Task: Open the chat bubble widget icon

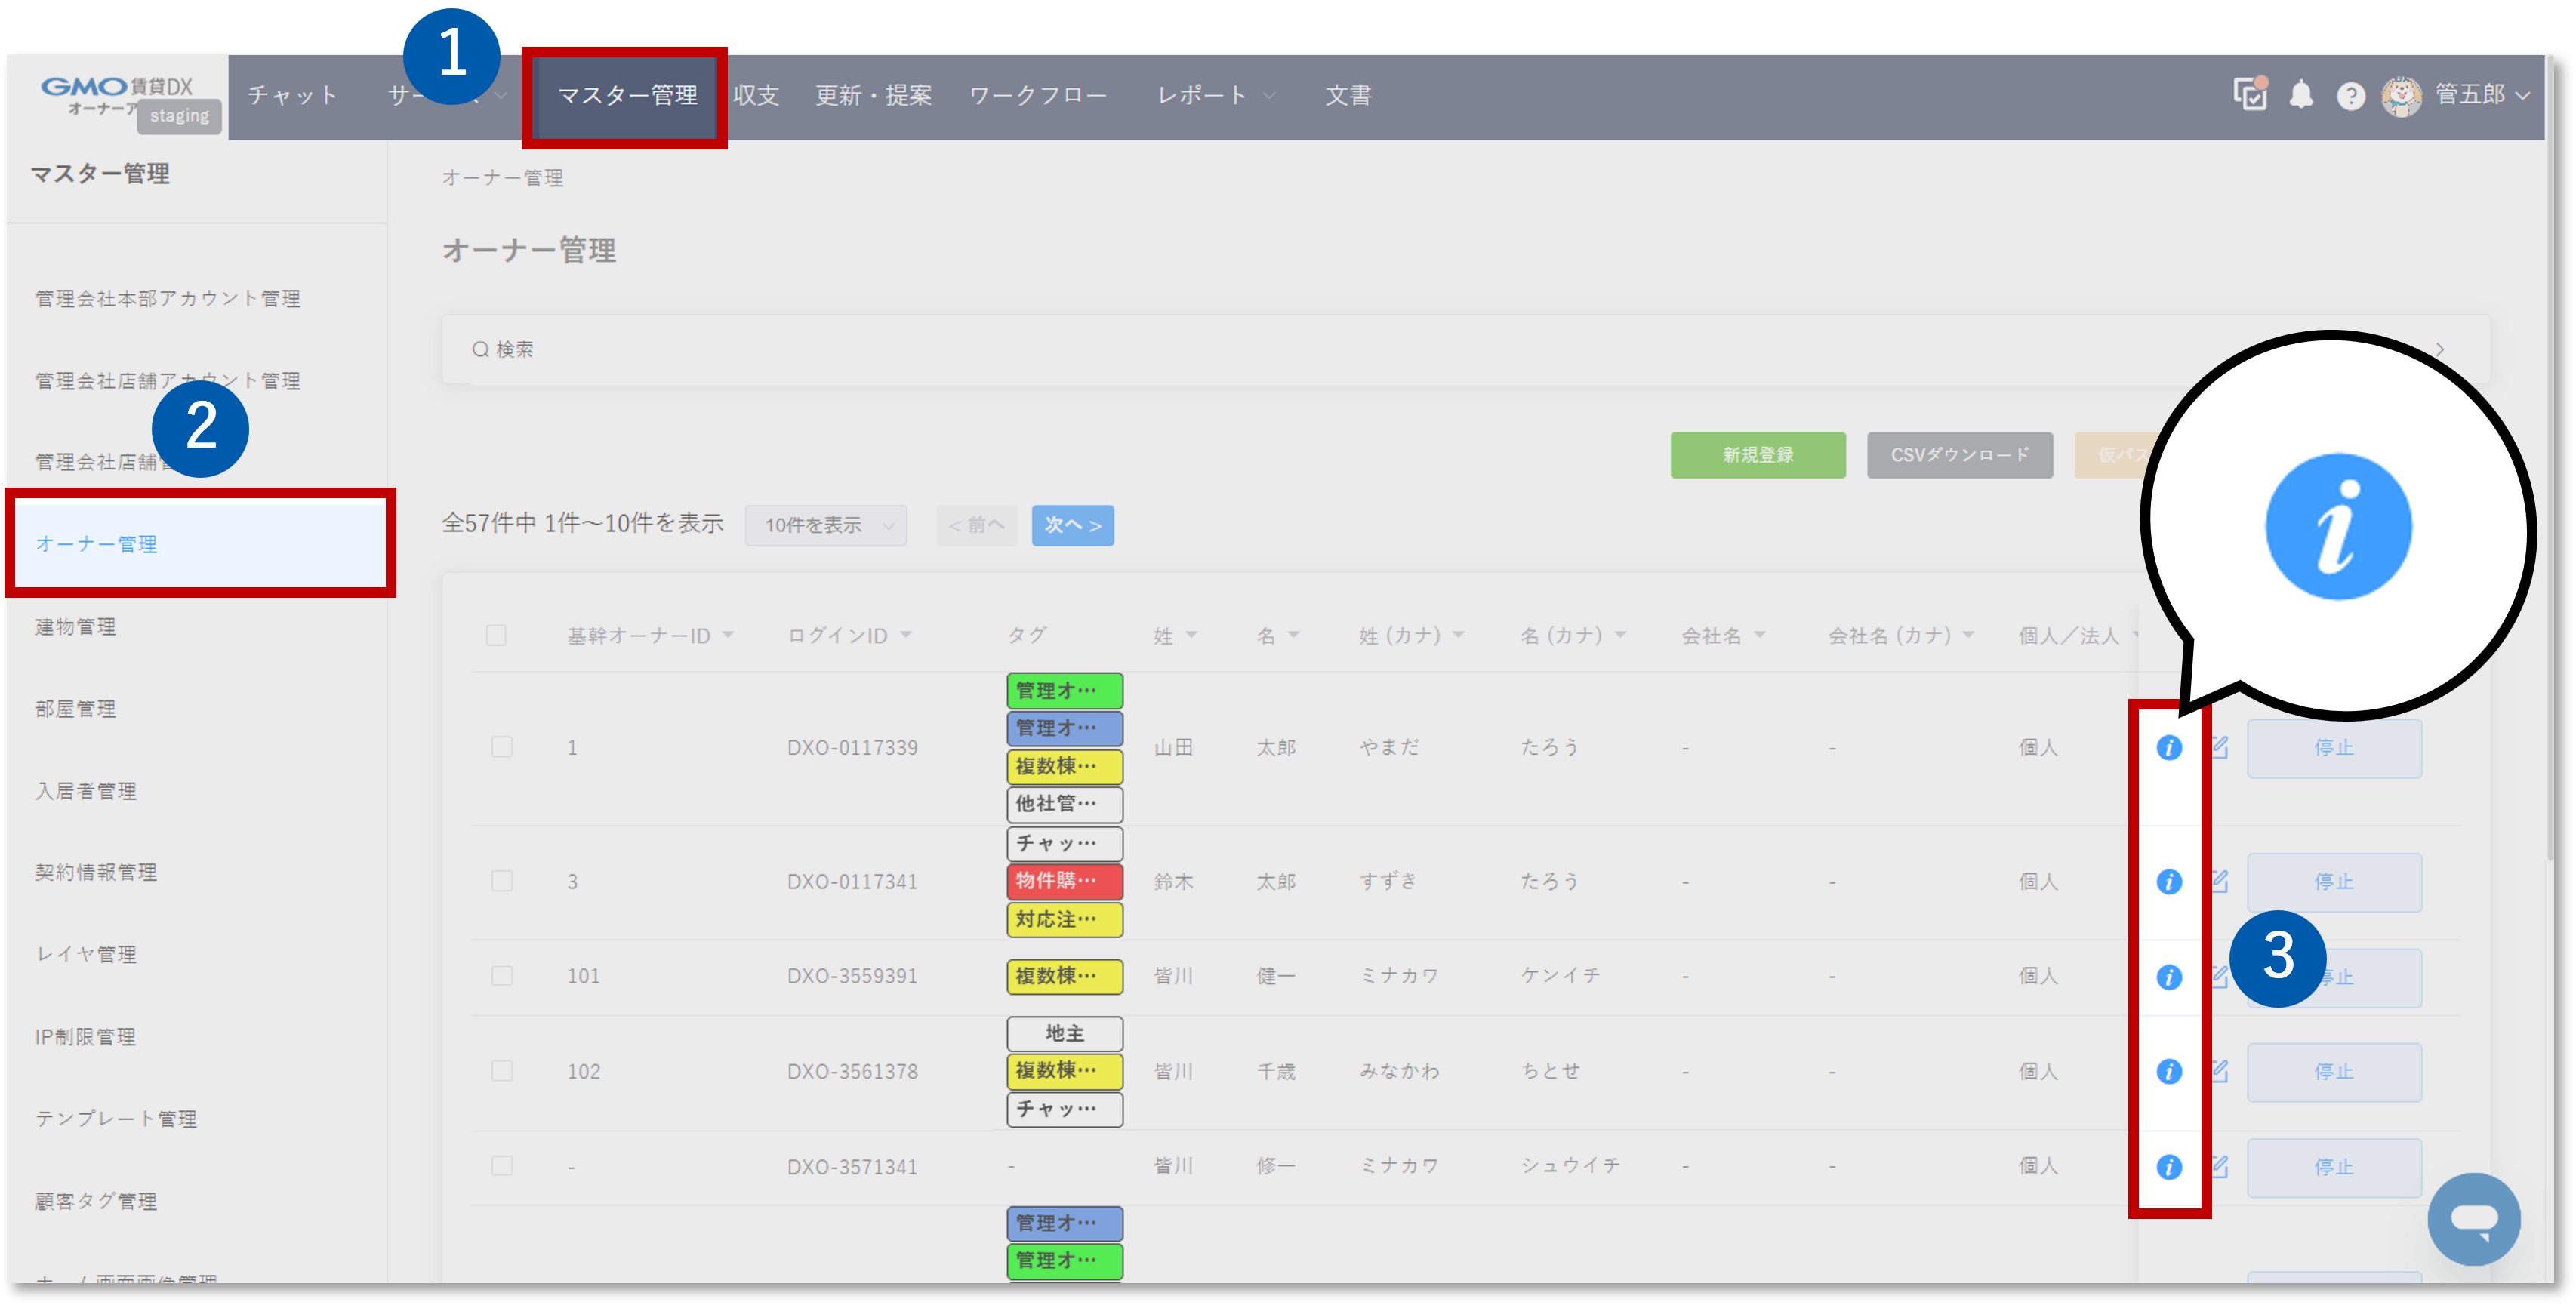Action: pyautogui.click(x=2473, y=1219)
